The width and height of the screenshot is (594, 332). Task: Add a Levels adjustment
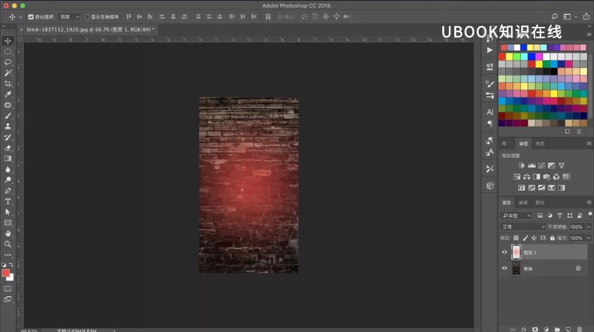tap(532, 165)
